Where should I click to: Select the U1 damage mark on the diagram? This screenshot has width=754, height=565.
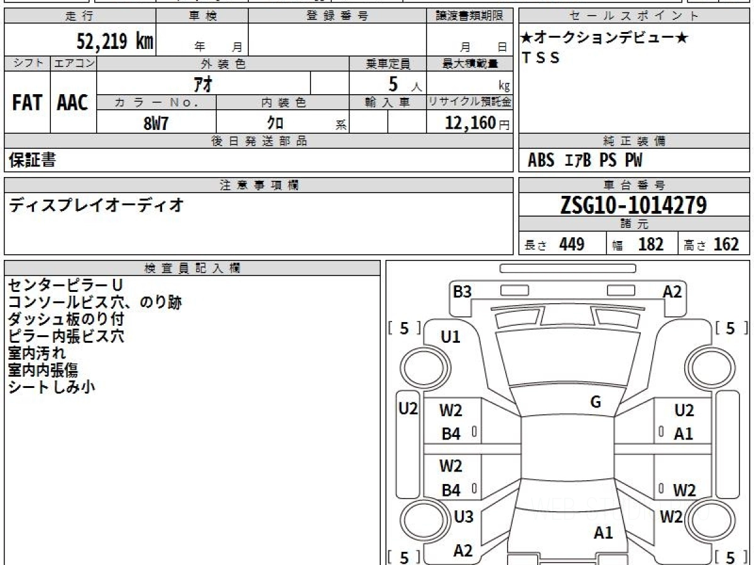coord(451,337)
